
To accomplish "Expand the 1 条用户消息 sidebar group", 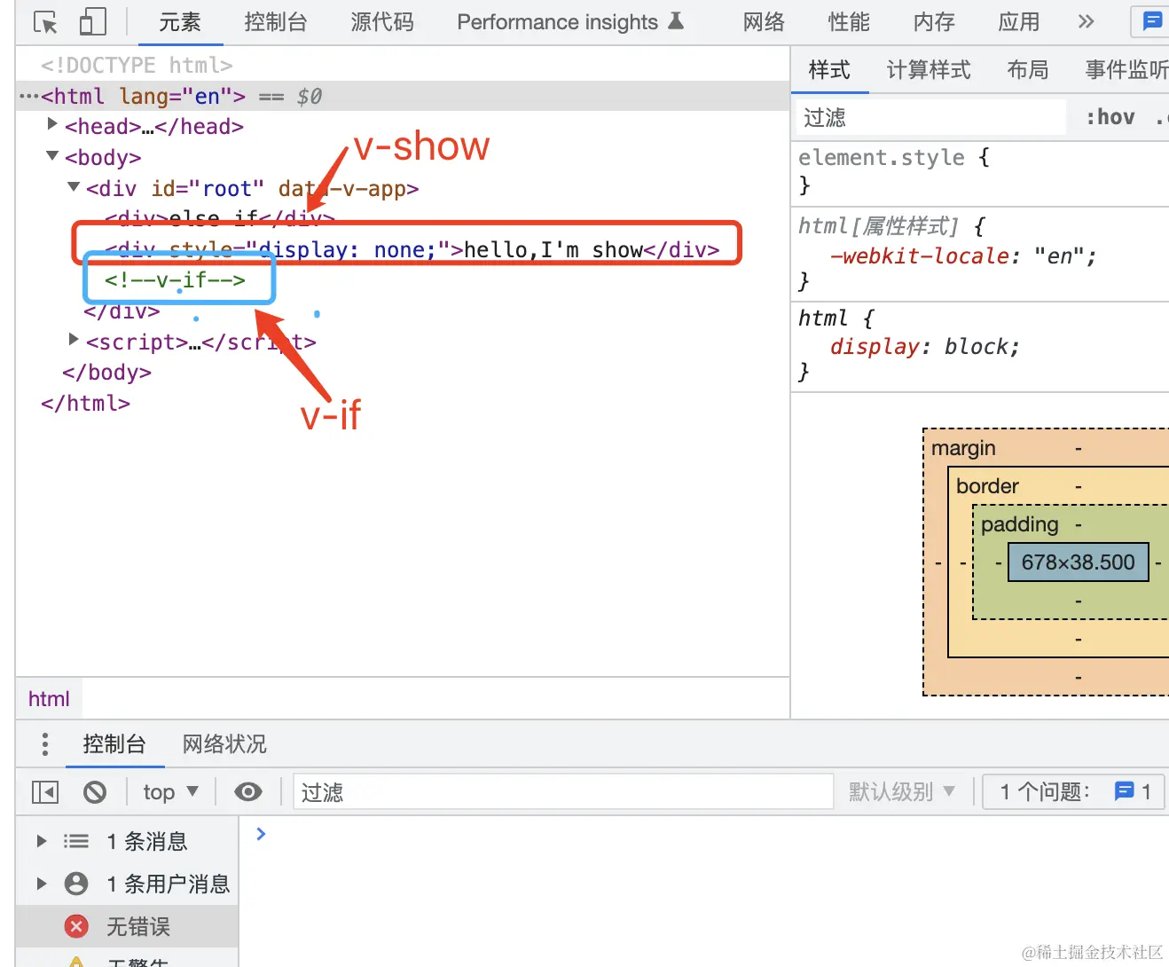I will (41, 884).
